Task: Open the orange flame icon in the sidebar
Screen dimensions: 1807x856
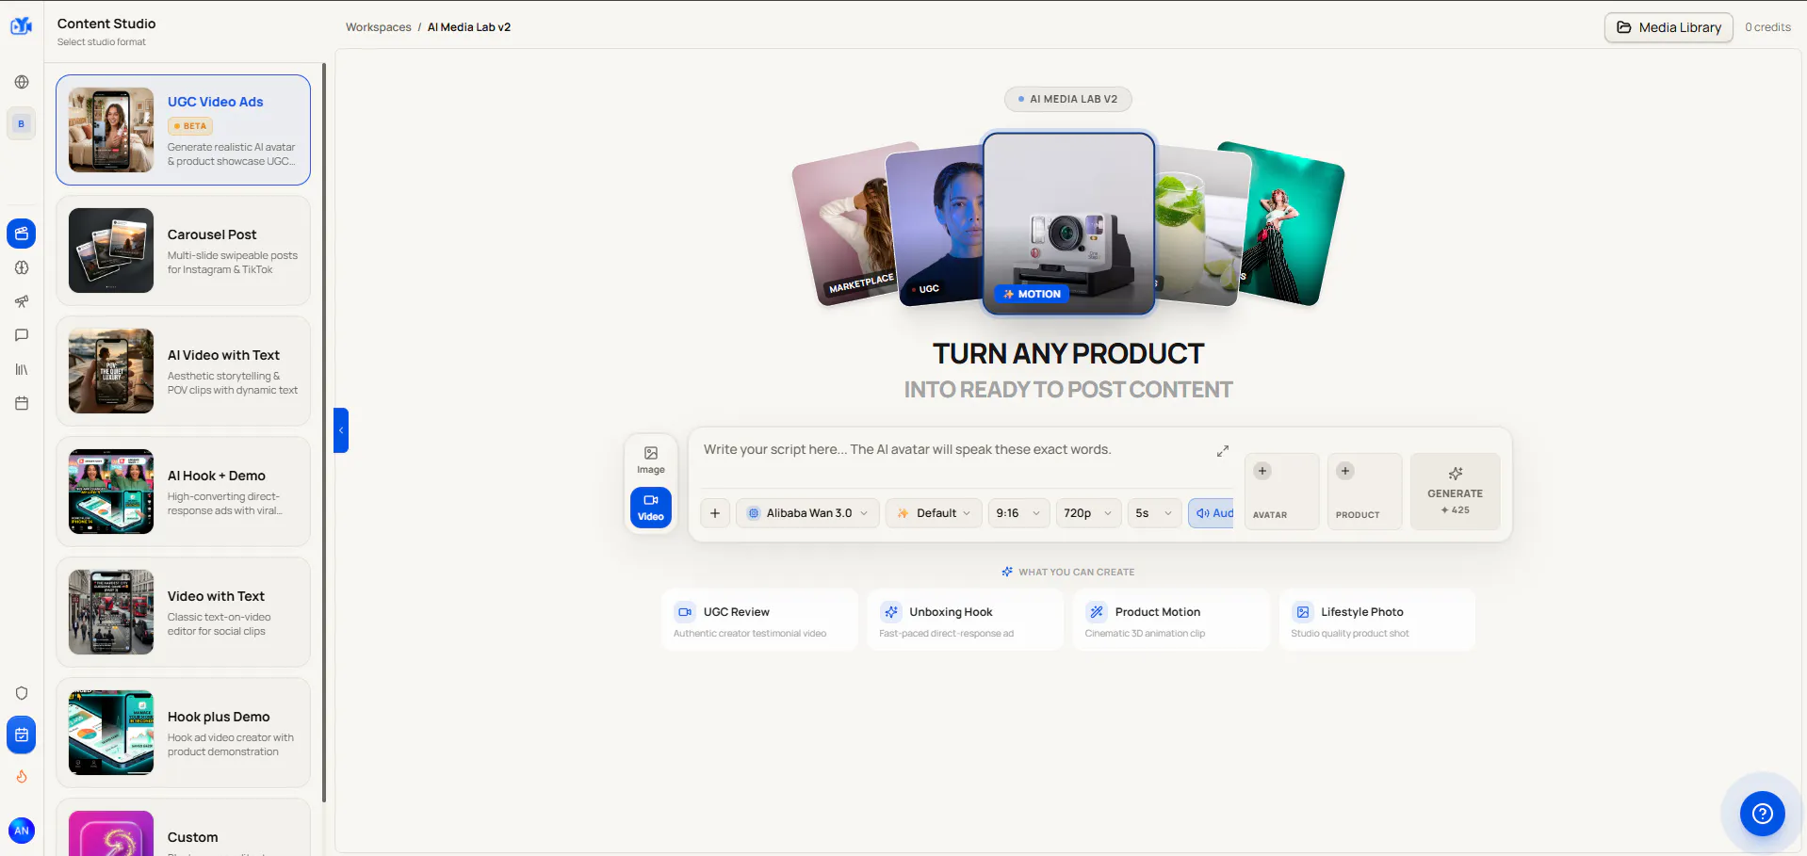Action: point(22,777)
